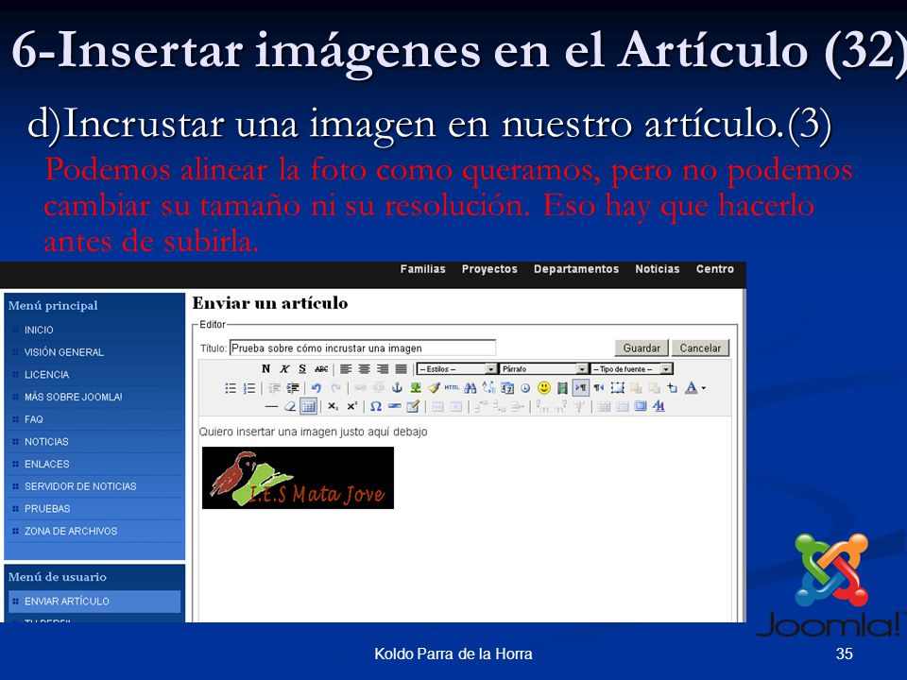Click the redo arrow icon

coord(336,388)
